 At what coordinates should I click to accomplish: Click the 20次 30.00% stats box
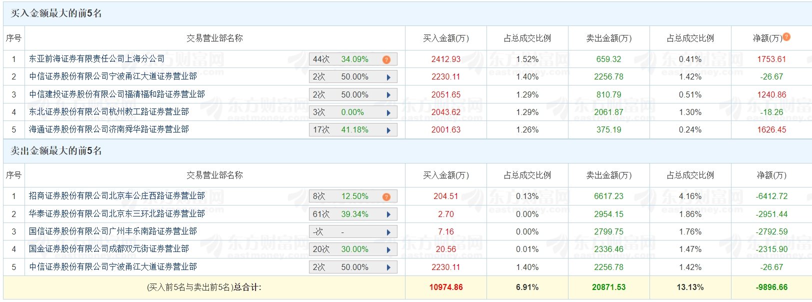pos(353,249)
